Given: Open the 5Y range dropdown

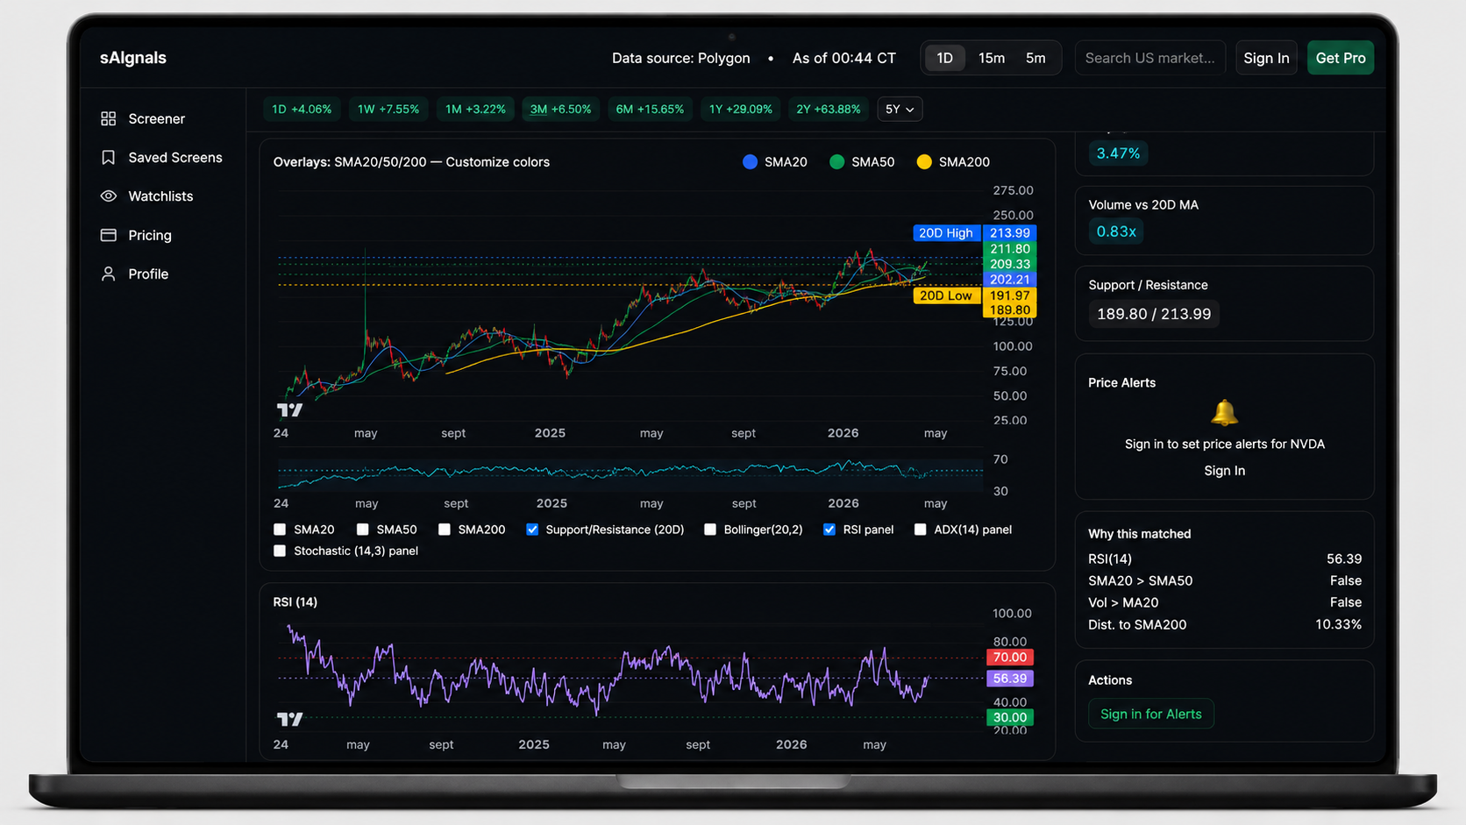Looking at the screenshot, I should click(900, 110).
